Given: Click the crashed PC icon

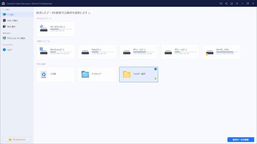Looking at the screenshot, I should [4, 38].
